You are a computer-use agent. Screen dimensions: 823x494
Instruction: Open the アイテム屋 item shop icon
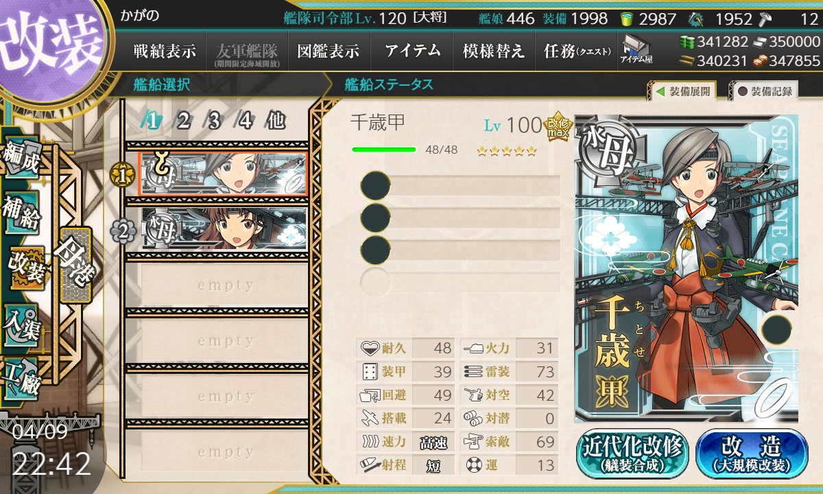coord(636,49)
